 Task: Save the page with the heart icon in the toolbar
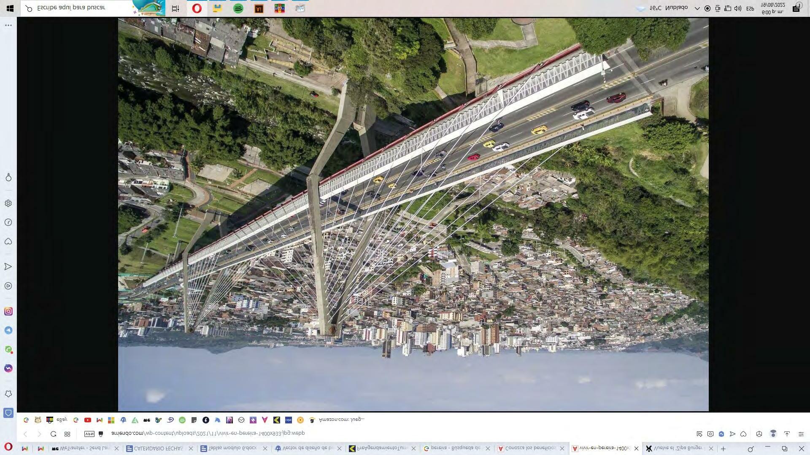click(x=743, y=434)
